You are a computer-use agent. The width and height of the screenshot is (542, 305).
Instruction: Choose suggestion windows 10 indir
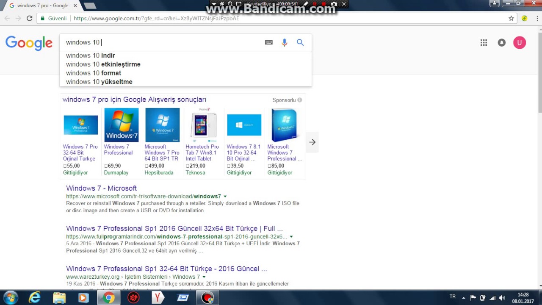(x=91, y=55)
